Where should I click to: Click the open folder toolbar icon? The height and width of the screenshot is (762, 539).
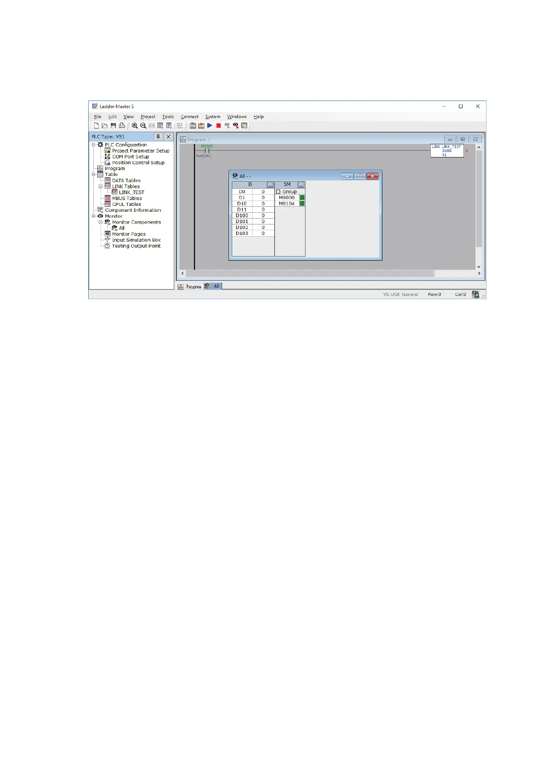coord(105,126)
